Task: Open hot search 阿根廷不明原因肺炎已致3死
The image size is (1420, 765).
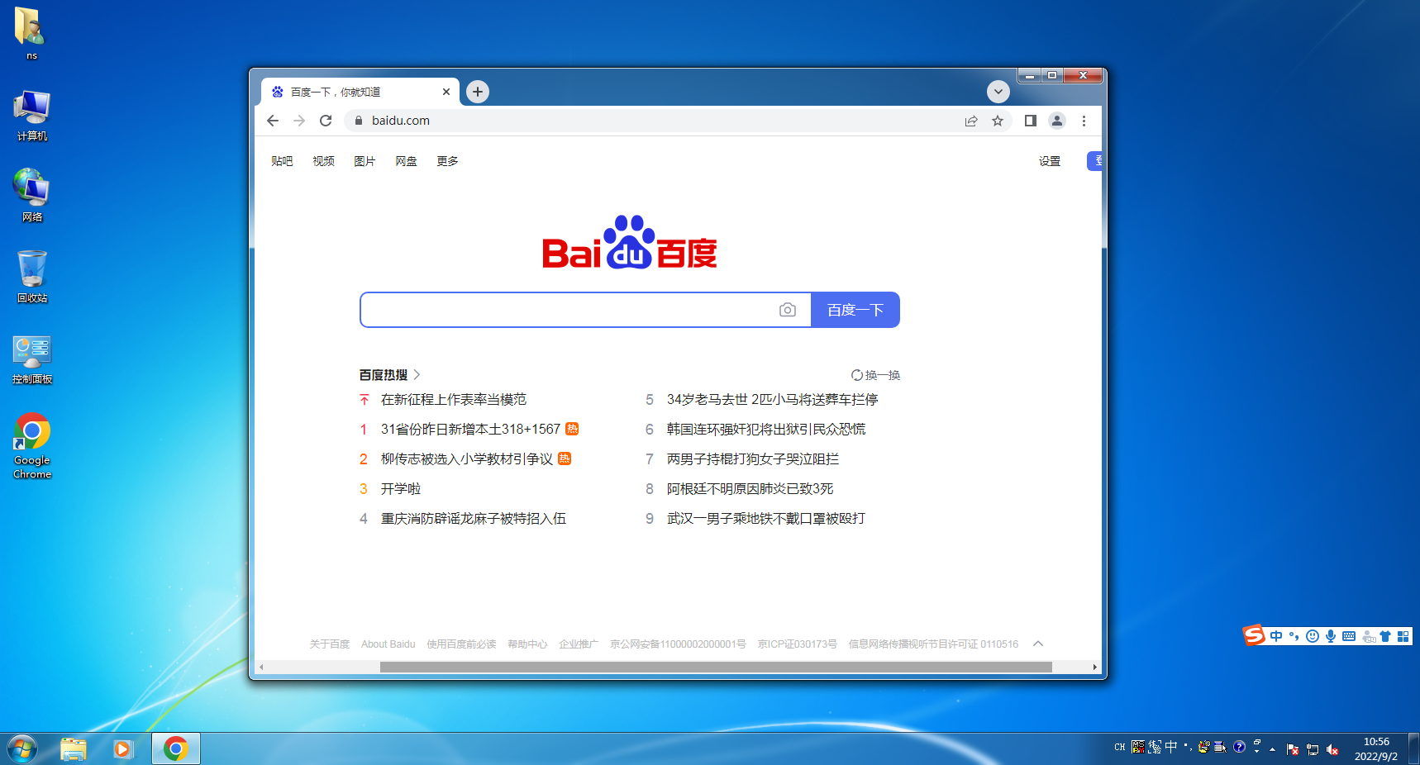Action: 751,489
